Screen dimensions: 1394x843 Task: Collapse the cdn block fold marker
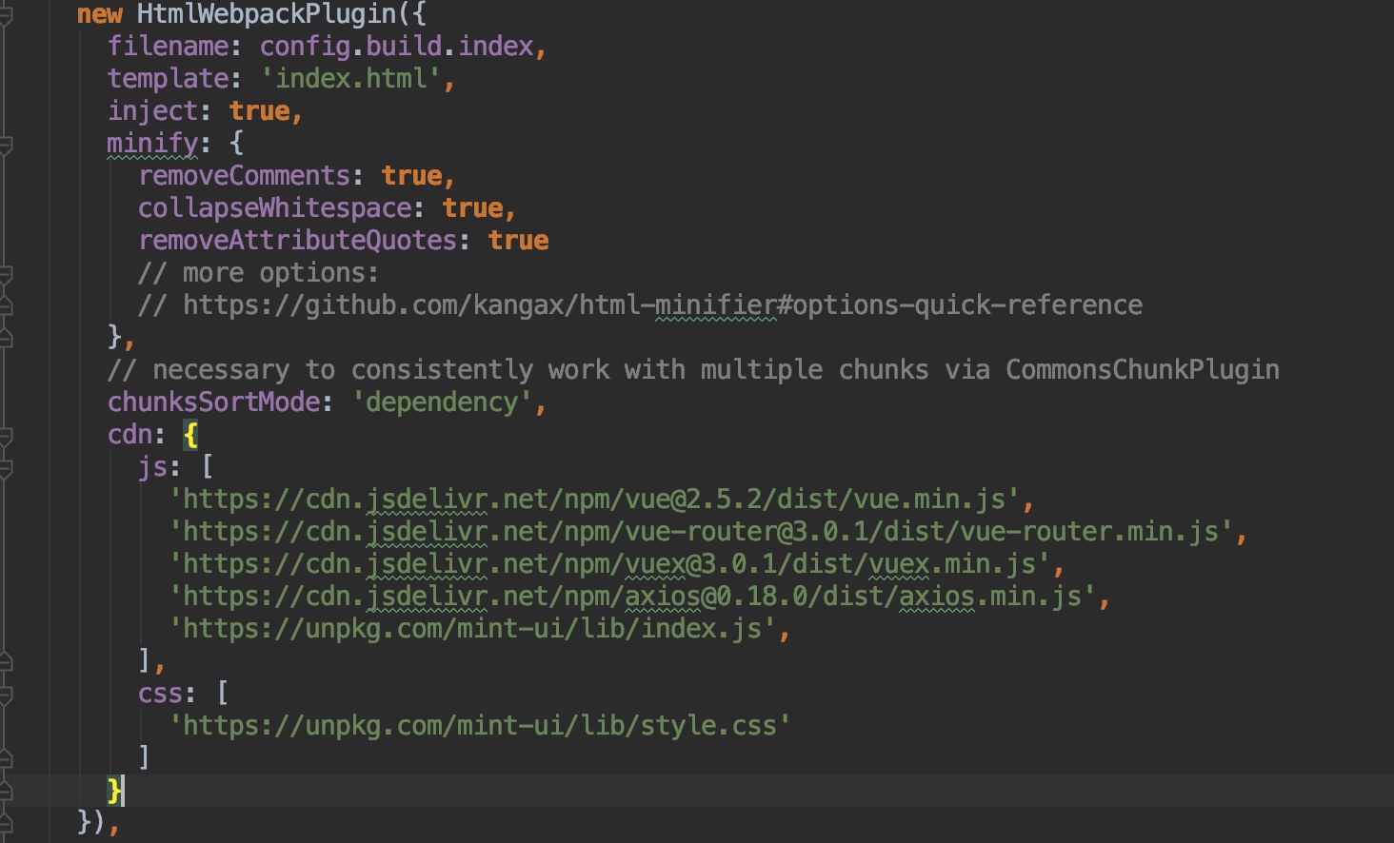[5, 437]
